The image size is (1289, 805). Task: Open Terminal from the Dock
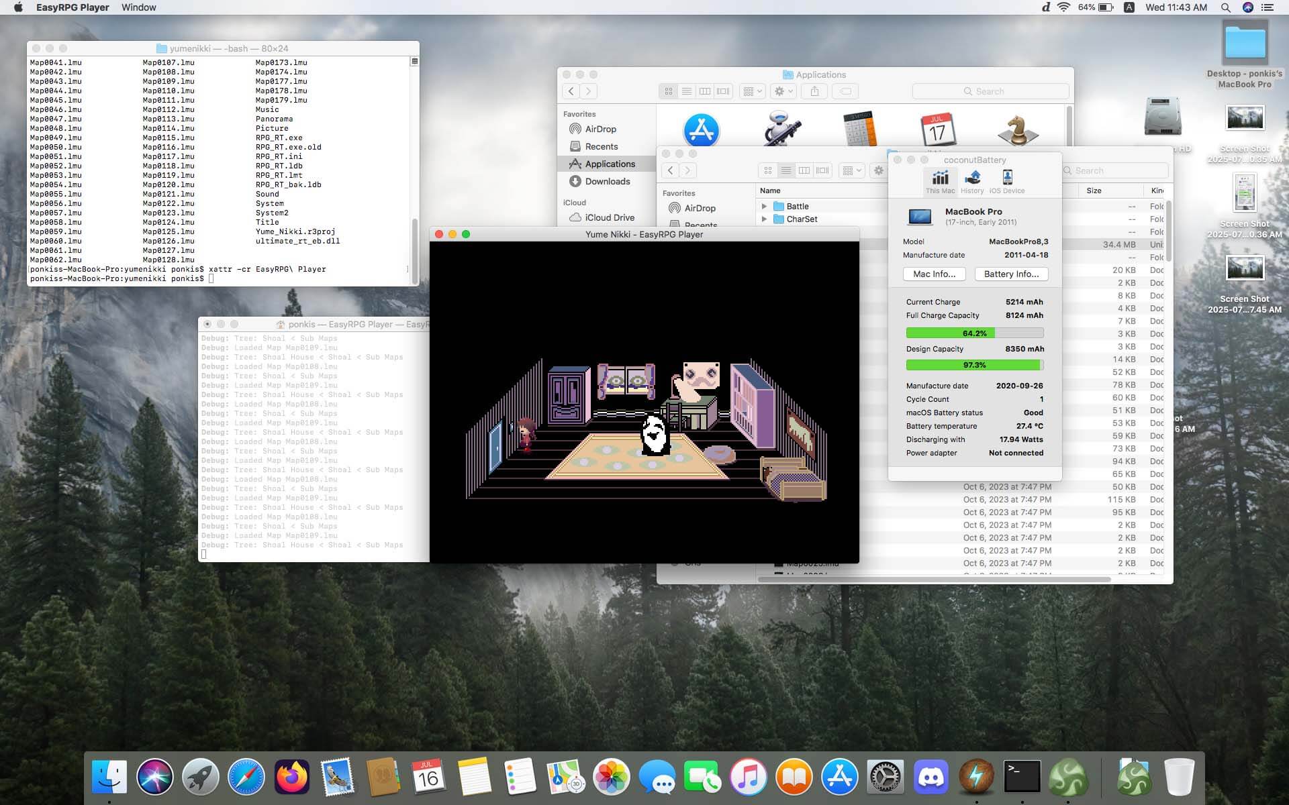click(x=1022, y=777)
